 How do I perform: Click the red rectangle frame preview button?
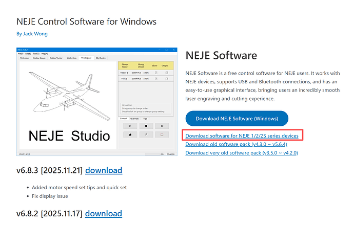(162, 135)
